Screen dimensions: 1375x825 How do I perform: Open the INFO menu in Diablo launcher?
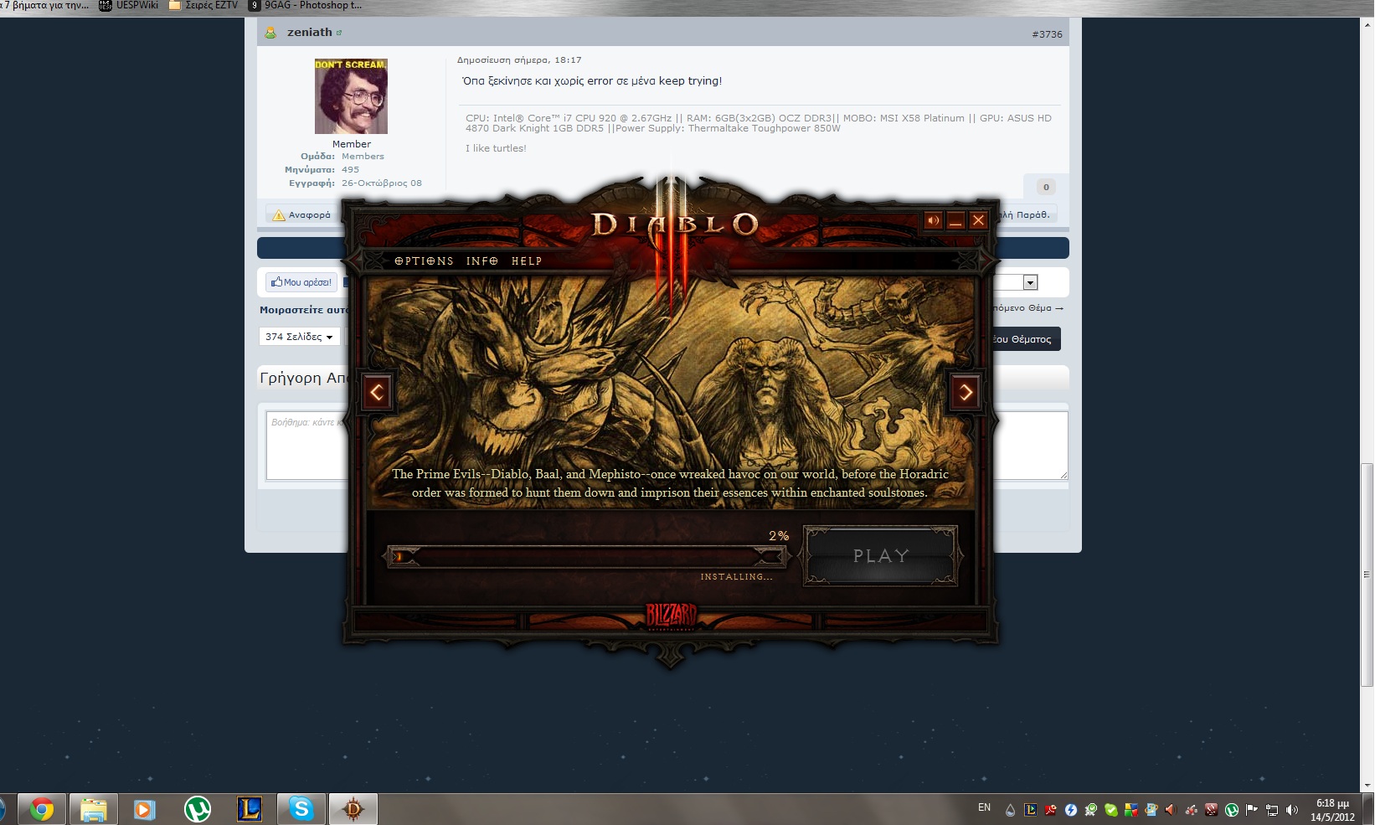[x=482, y=261]
